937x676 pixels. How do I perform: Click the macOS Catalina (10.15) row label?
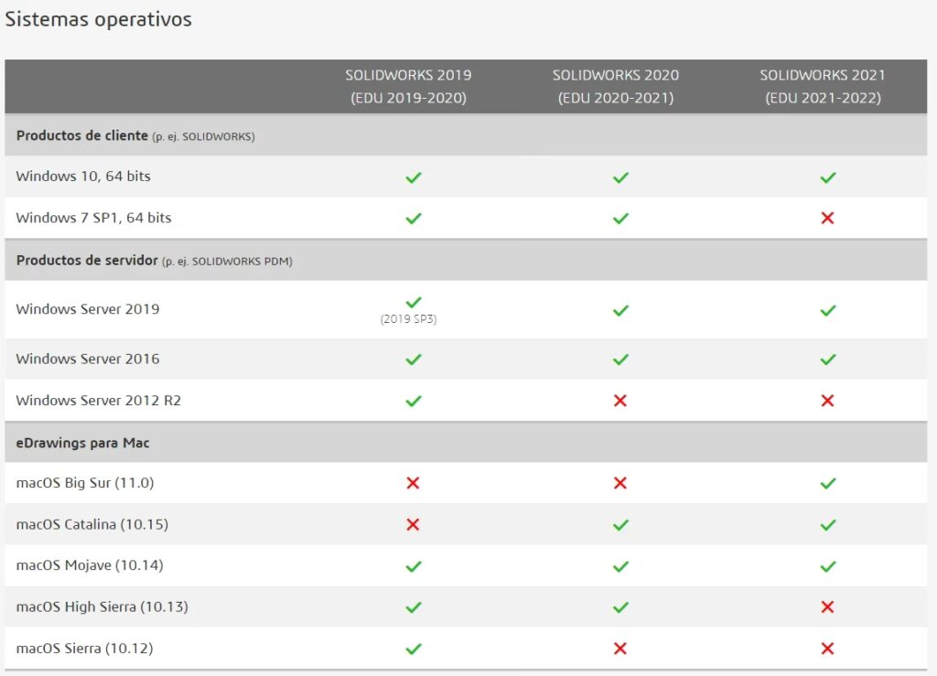pyautogui.click(x=92, y=525)
